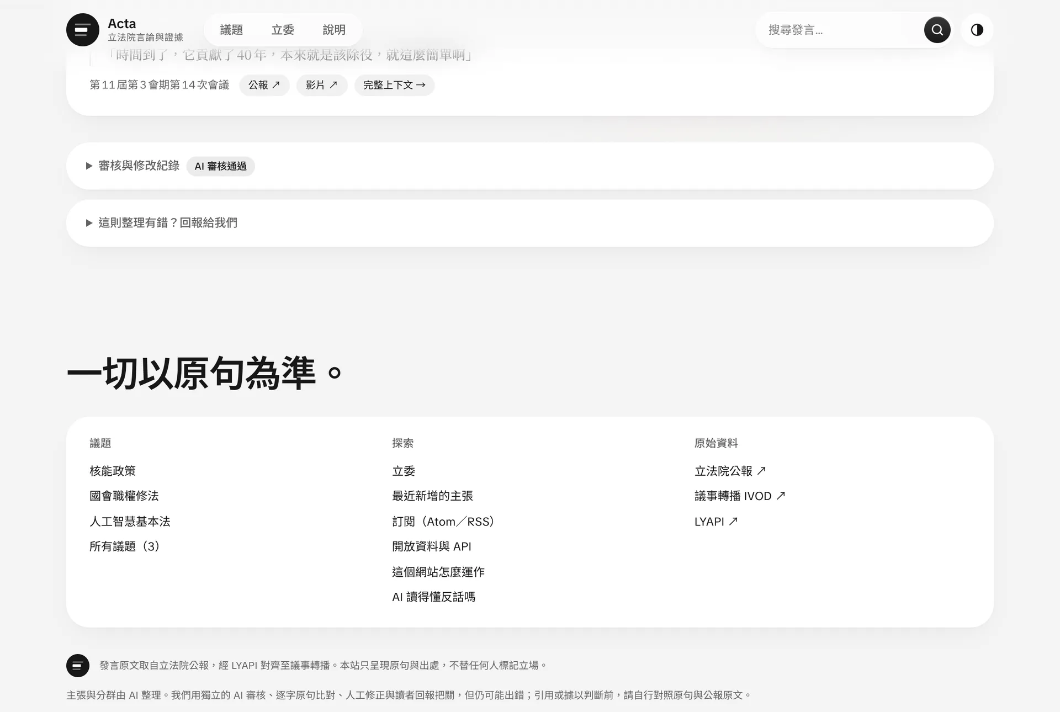Open the 人工智慧基本法 footer link
Screen dimensions: 1060x712
point(130,521)
